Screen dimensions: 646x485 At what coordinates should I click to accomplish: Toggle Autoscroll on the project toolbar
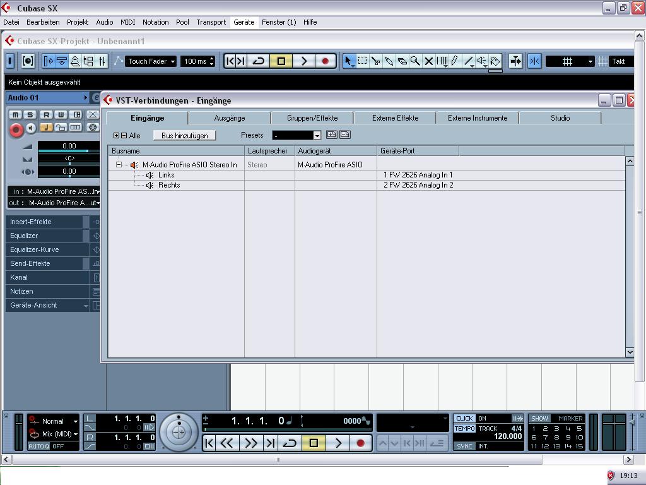pos(515,61)
